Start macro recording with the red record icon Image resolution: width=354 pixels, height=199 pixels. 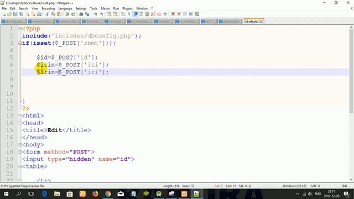point(173,14)
